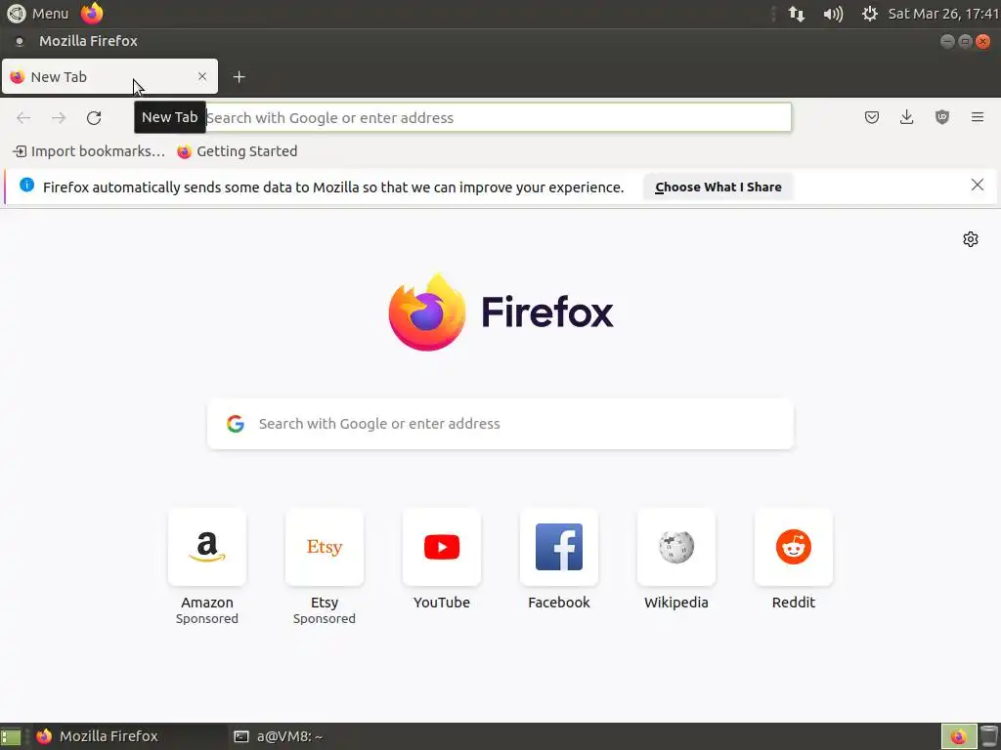The width and height of the screenshot is (1001, 750).
Task: Minimize the Firefox window
Action: (947, 41)
